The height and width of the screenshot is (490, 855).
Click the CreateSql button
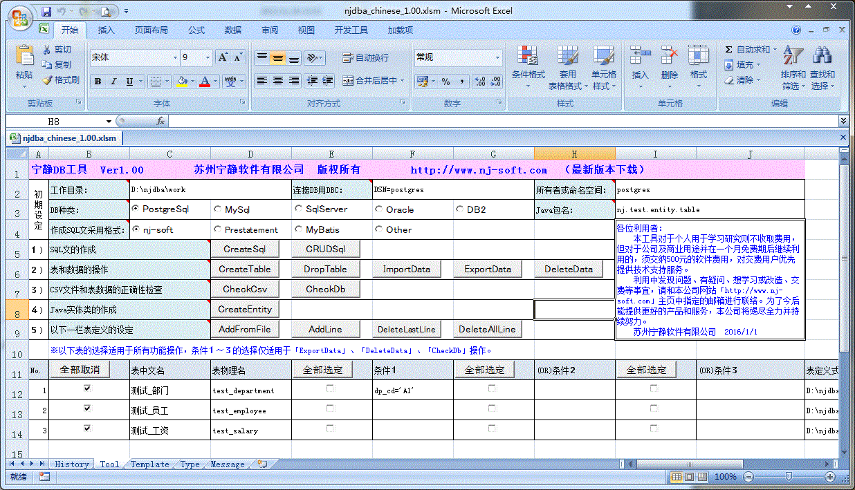tap(244, 249)
